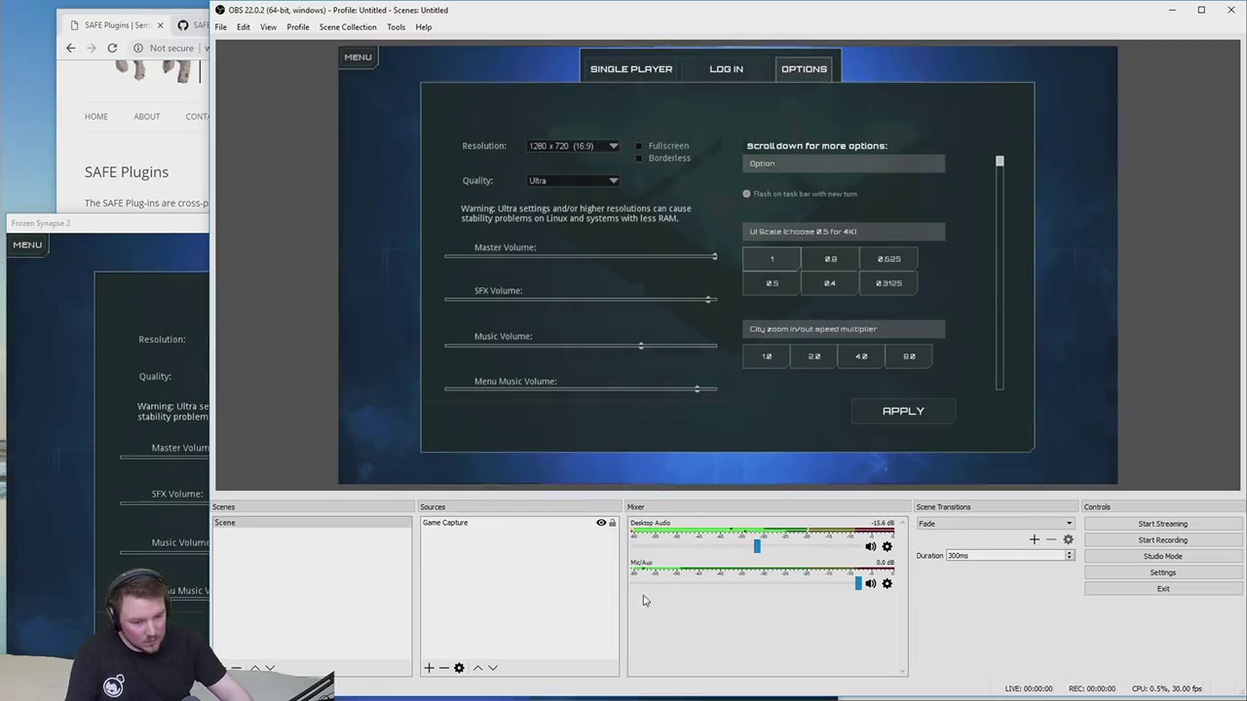Click MENU button in game preview
The height and width of the screenshot is (701, 1247).
(358, 56)
